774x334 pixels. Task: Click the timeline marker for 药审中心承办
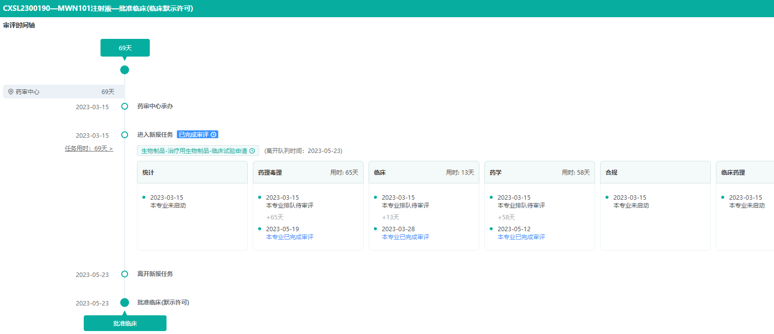tap(125, 106)
